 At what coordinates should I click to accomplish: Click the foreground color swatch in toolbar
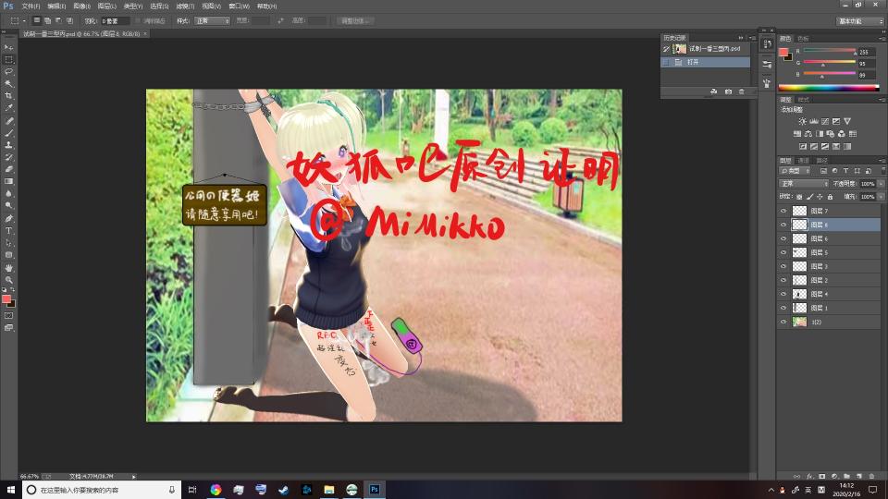(x=6, y=298)
